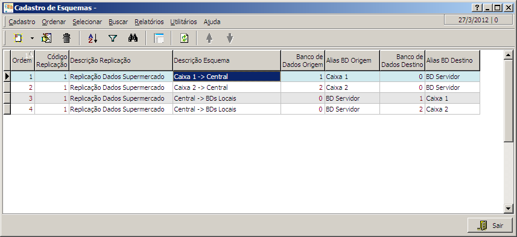The image size is (517, 237).
Task: Click Alias BD Origem 'Caixa 1' cell
Action: coord(352,77)
